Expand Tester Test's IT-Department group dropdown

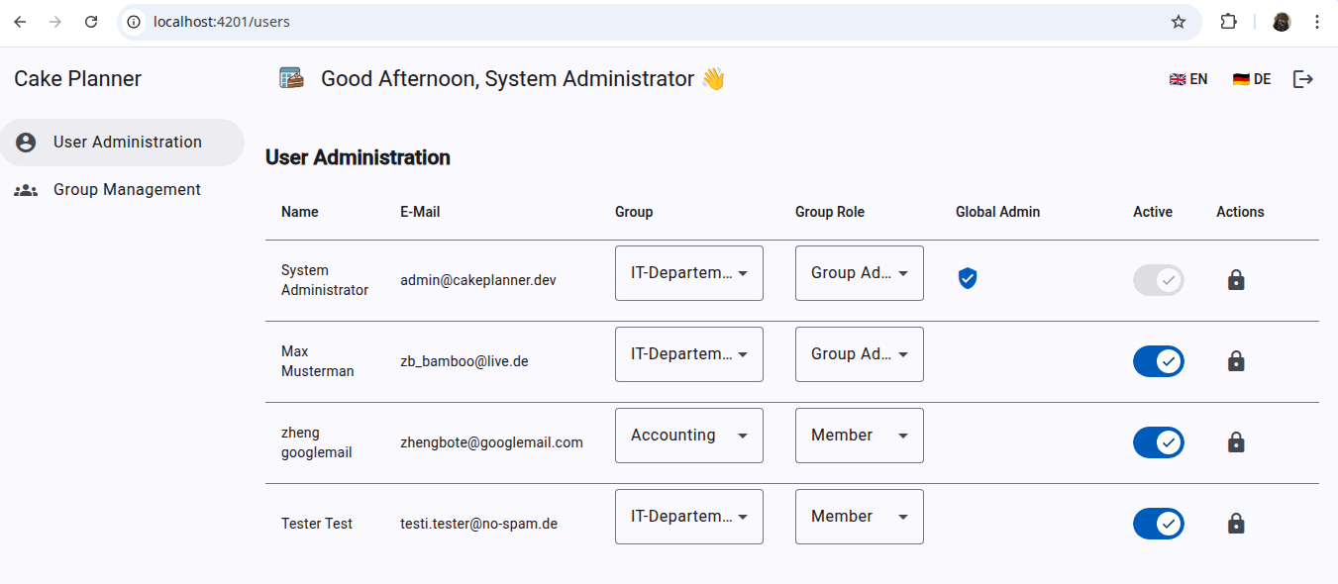click(x=688, y=516)
